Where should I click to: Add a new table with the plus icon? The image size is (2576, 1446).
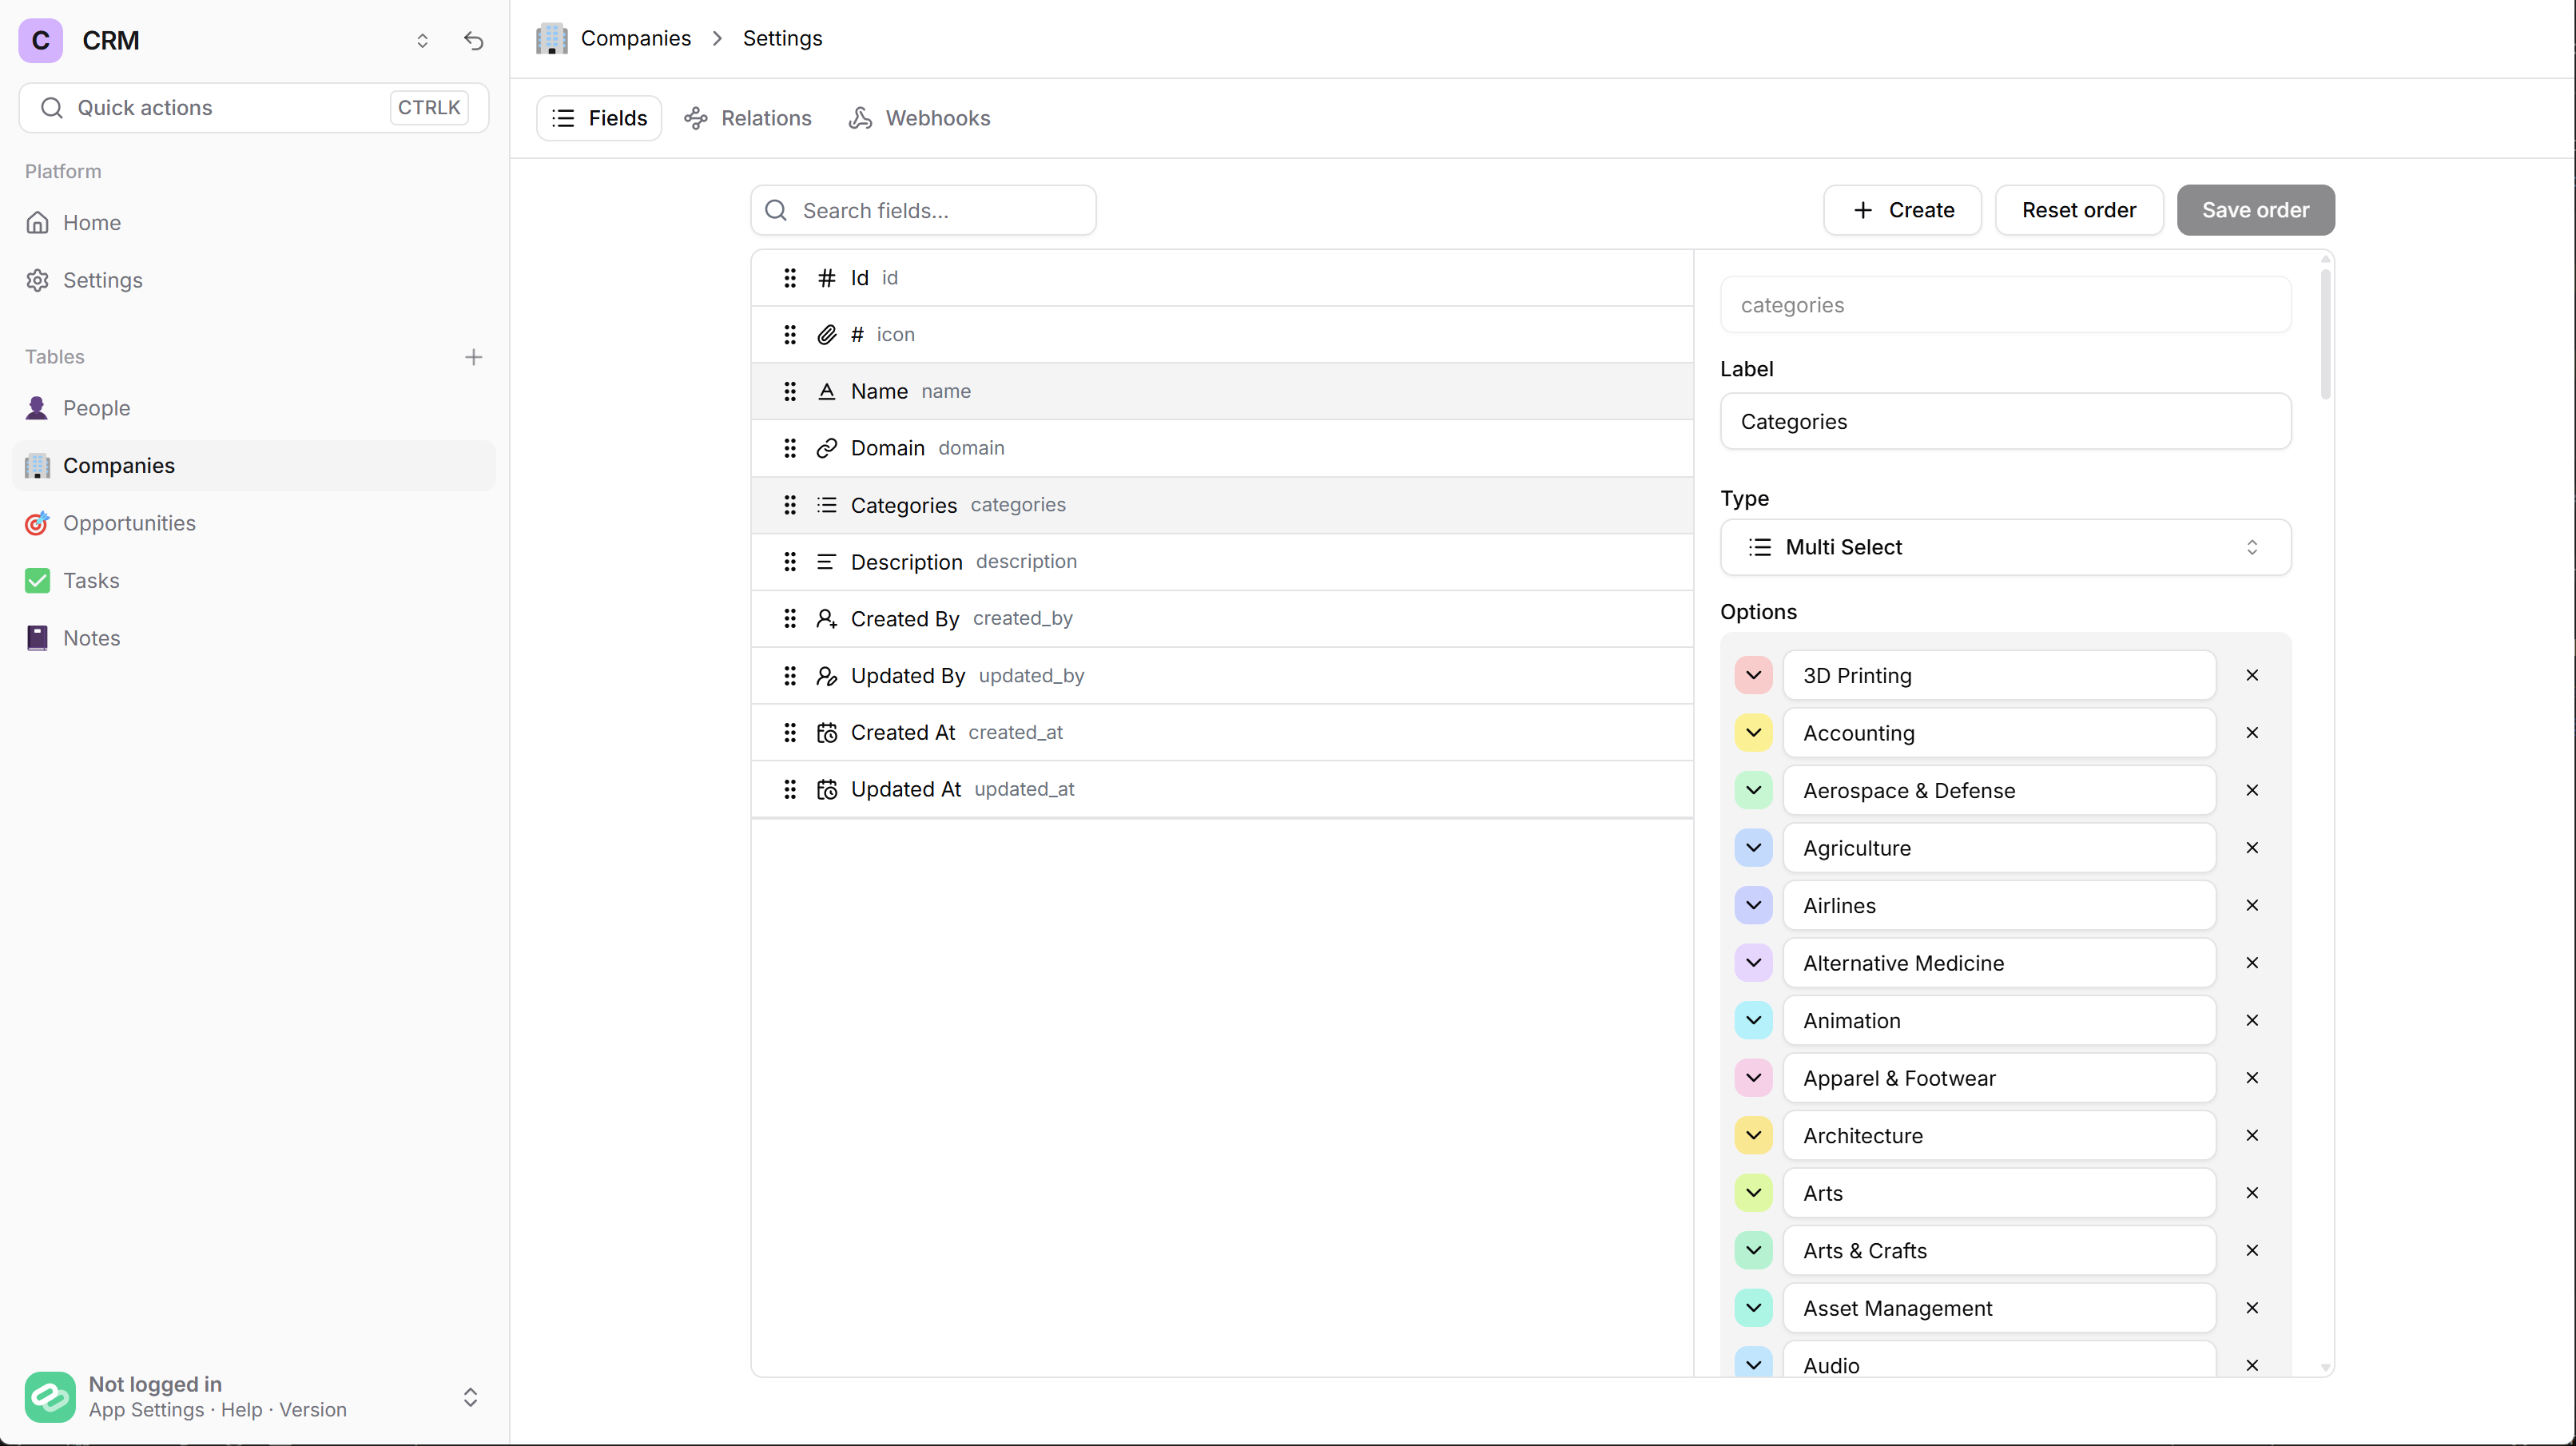pos(473,357)
